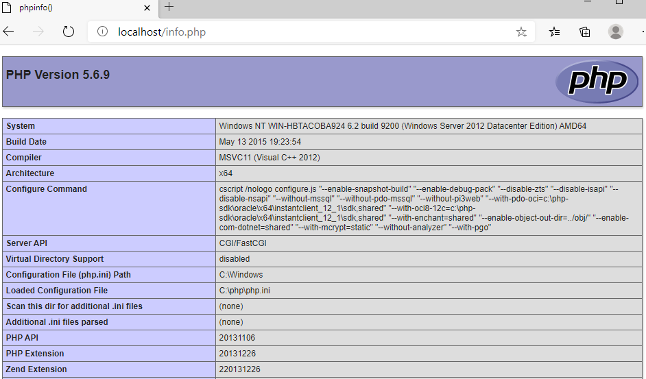Click the Zend Extension label
This screenshot has height=379, width=646.
pos(36,369)
